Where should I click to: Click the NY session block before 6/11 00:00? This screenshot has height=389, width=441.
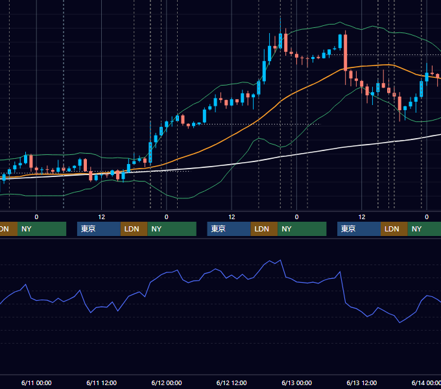(42, 229)
